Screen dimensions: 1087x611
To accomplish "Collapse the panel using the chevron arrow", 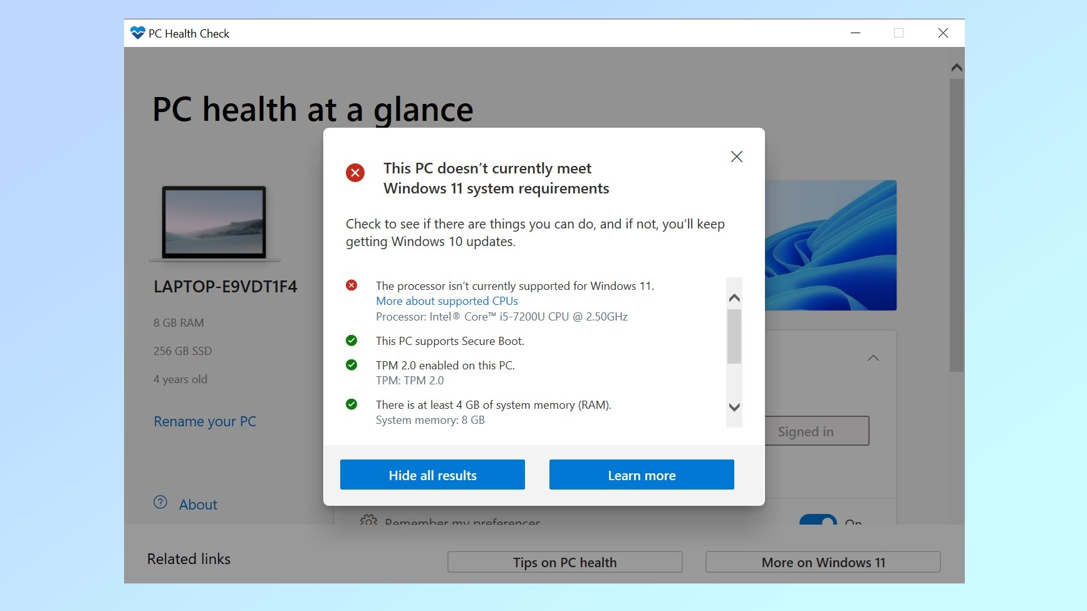I will click(x=873, y=358).
